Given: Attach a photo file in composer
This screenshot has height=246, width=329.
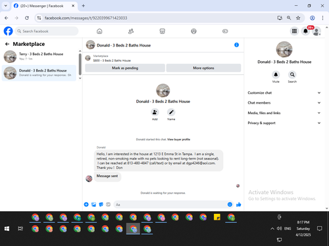Looking at the screenshot, I should 93,205.
